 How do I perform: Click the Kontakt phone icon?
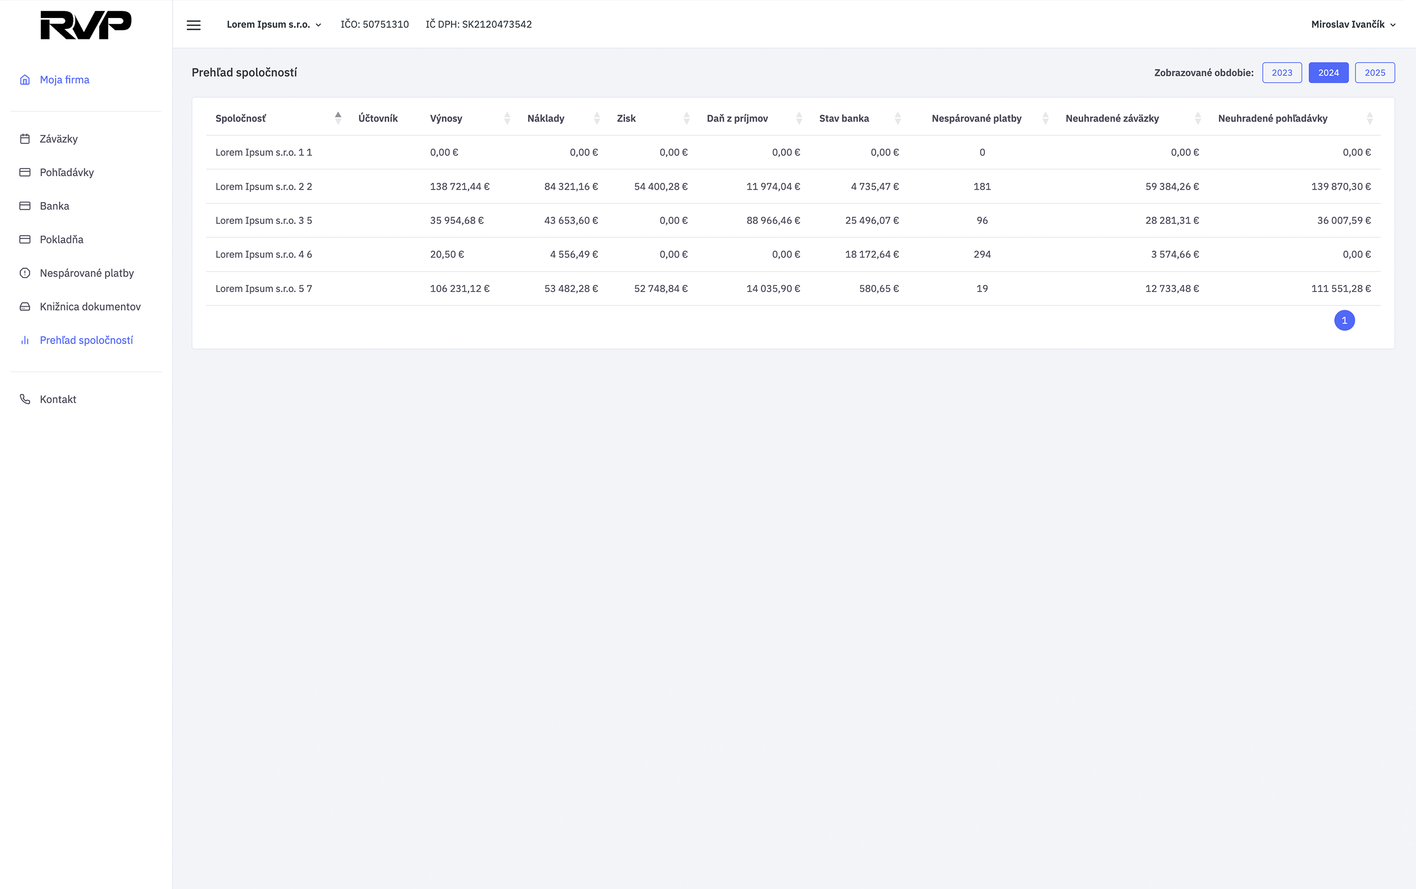pyautogui.click(x=24, y=399)
